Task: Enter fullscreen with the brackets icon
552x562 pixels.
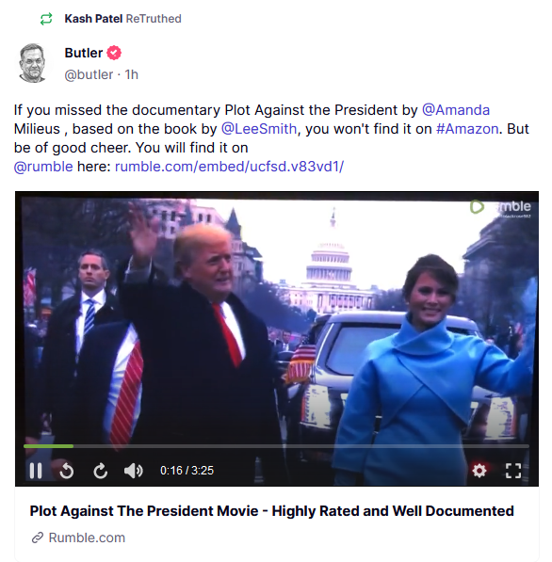Action: pyautogui.click(x=513, y=471)
